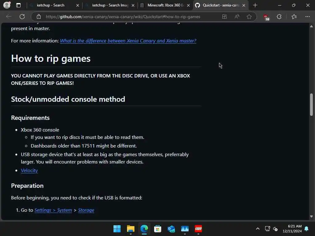Close the Minecraft: Xbox 360 tab
Screen dimensions: 315x236
pos(188,6)
